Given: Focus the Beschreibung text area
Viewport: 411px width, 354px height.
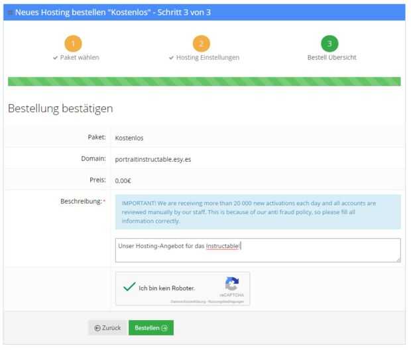Looking at the screenshot, I should coord(258,250).
